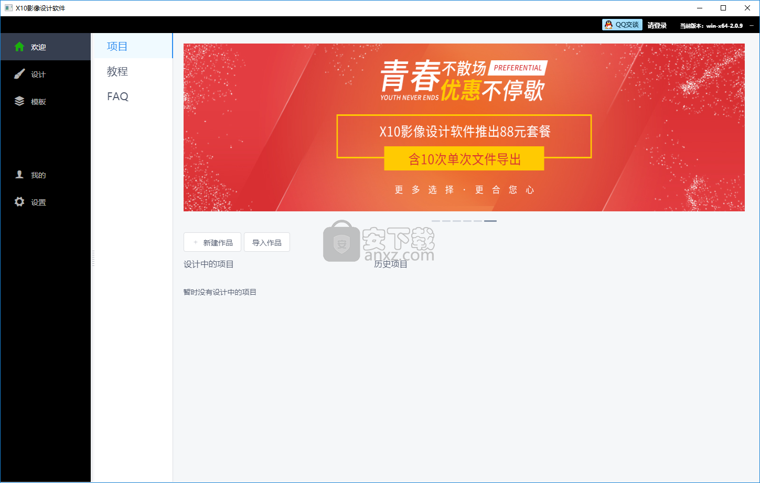
Task: Click the 历史项目 heading
Action: pos(391,264)
